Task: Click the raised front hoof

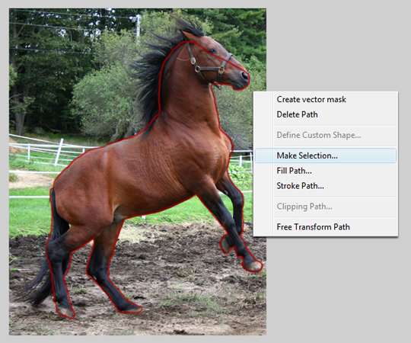Action: coord(253,266)
